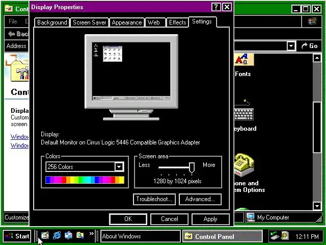
Task: Open the Start menu
Action: coord(17,236)
